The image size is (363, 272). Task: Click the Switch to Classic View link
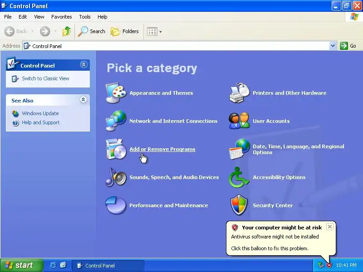[45, 78]
